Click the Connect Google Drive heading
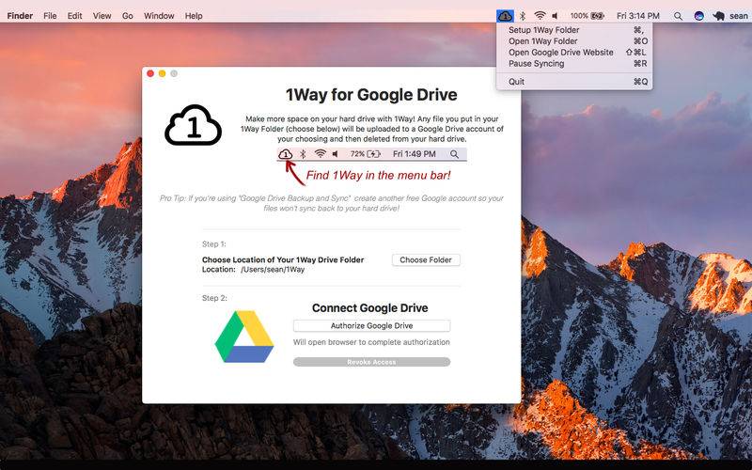 (x=369, y=308)
